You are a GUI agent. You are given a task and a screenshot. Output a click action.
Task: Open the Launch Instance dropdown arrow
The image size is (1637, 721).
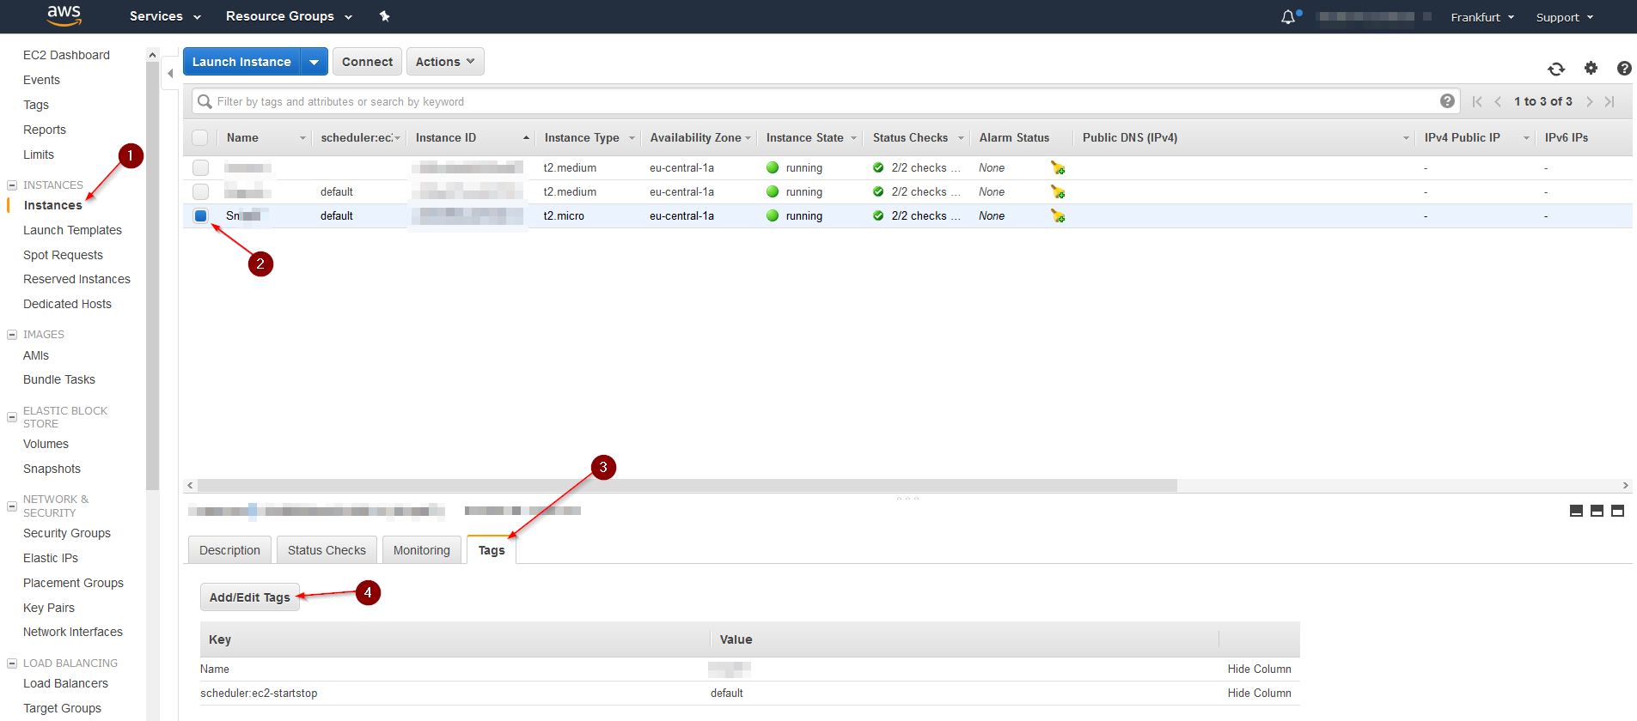click(315, 62)
